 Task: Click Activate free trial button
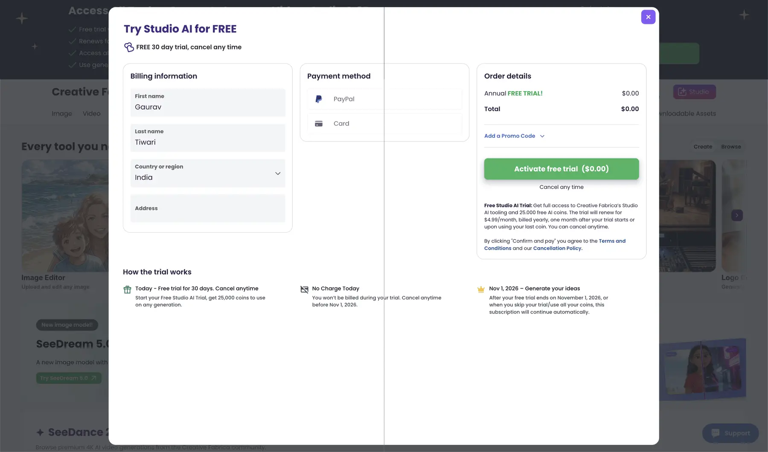561,169
